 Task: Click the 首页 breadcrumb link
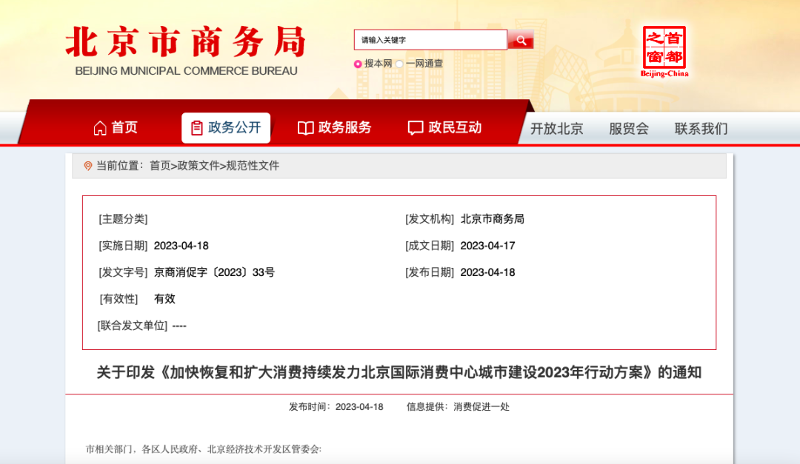pos(160,166)
